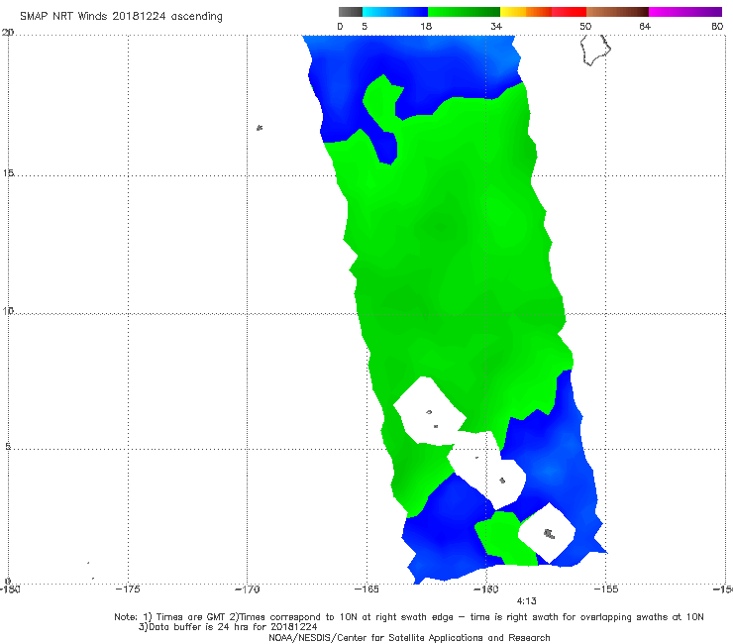Click the red segment of the color bar
This screenshot has width=733, height=644.
(569, 12)
